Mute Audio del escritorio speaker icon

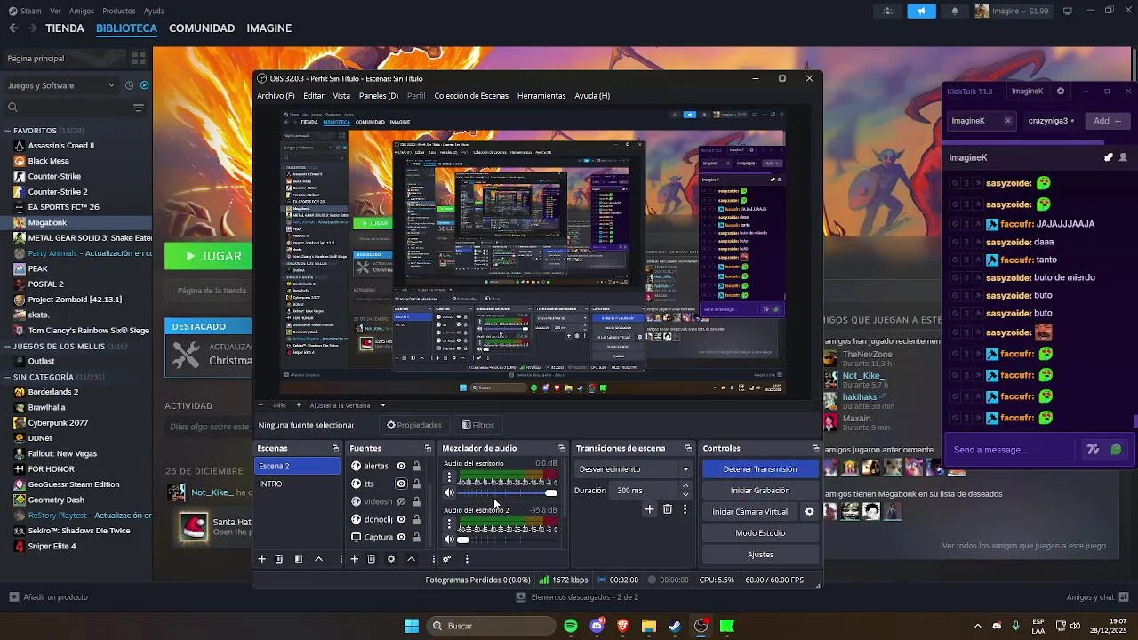click(x=449, y=492)
